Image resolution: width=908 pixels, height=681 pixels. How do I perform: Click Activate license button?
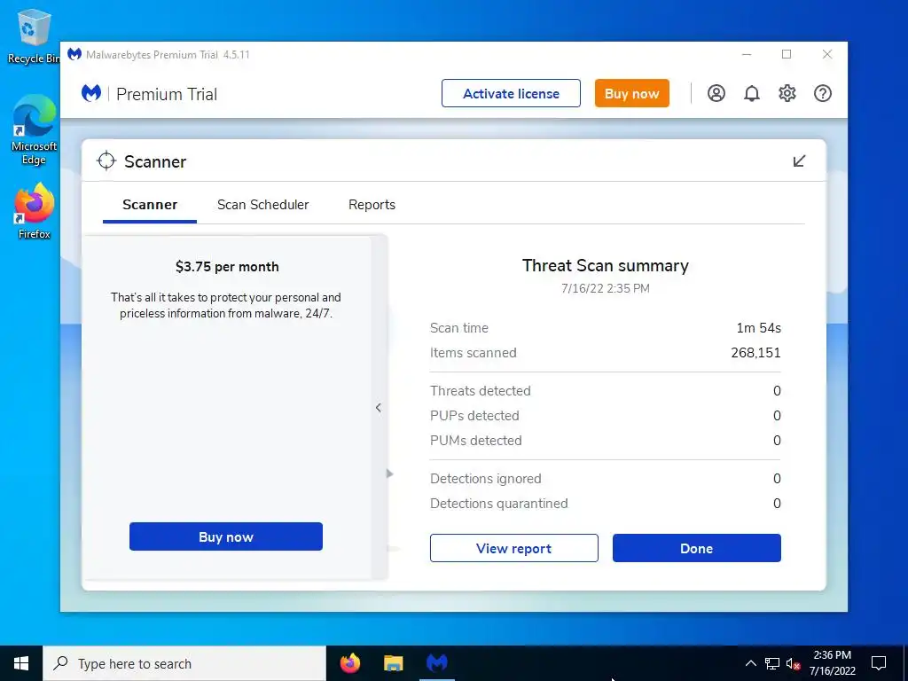pyautogui.click(x=511, y=93)
